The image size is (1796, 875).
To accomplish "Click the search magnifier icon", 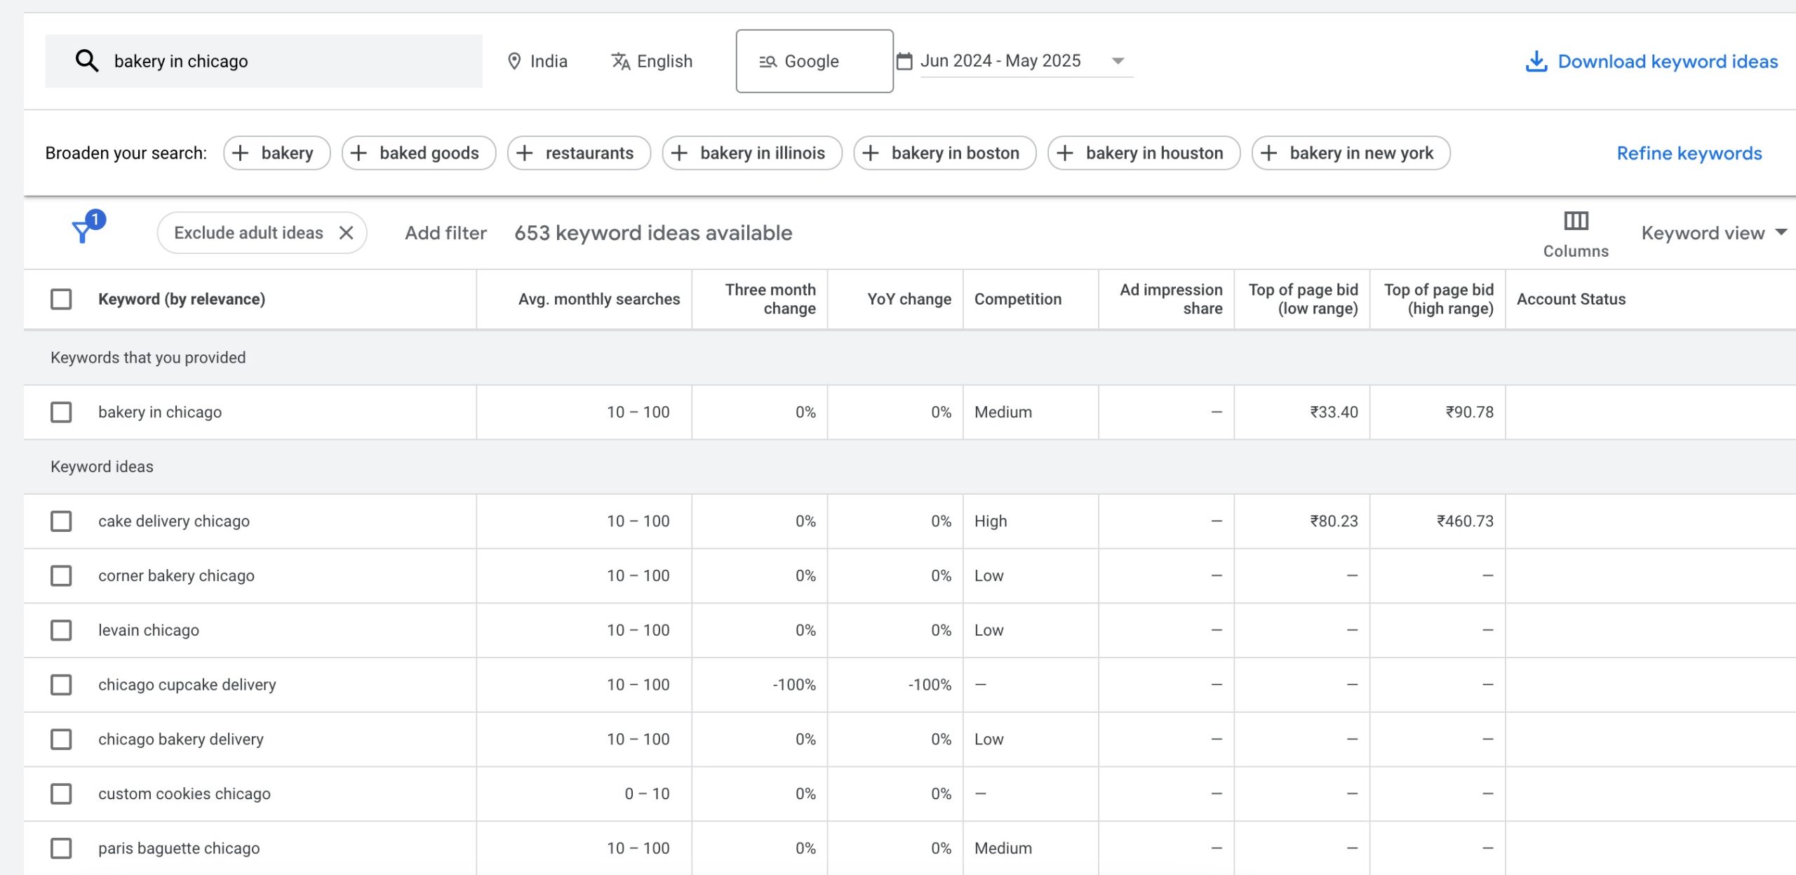I will click(x=86, y=61).
